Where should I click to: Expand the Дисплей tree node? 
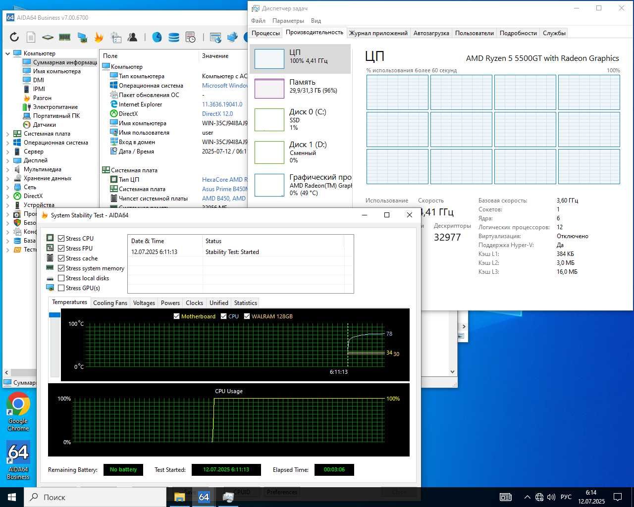(7, 160)
